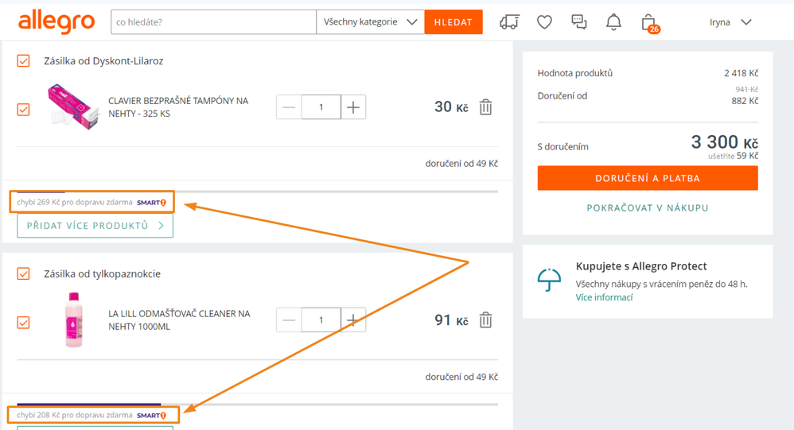Click the HLEDAT search button
The image size is (794, 430).
coord(453,21)
